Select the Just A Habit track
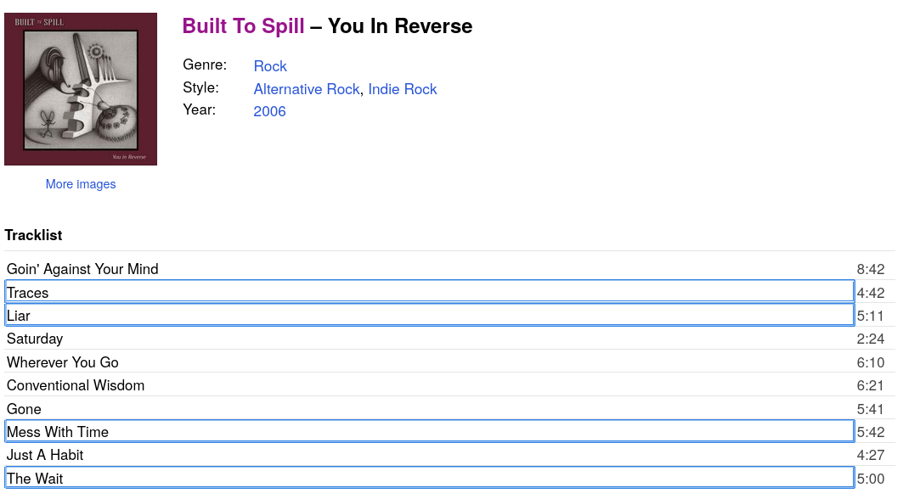903x499 pixels. pyautogui.click(x=45, y=455)
